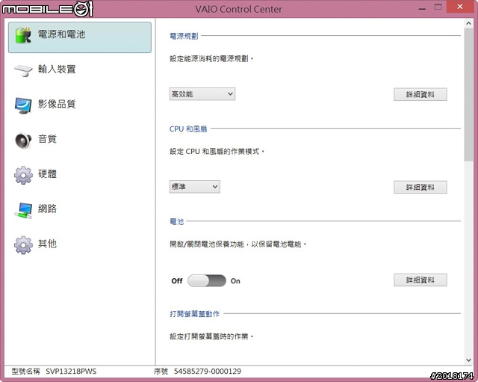The width and height of the screenshot is (478, 382).
Task: Click 詳細資料 button for 電源規劃
Action: pyautogui.click(x=420, y=94)
